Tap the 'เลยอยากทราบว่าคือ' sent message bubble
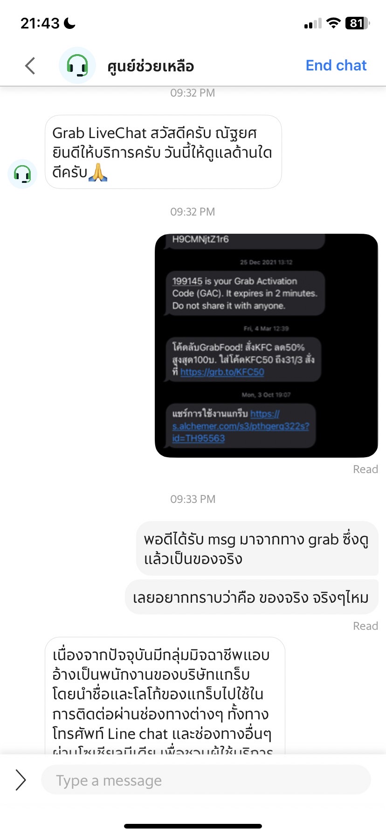The image size is (386, 836). click(251, 598)
